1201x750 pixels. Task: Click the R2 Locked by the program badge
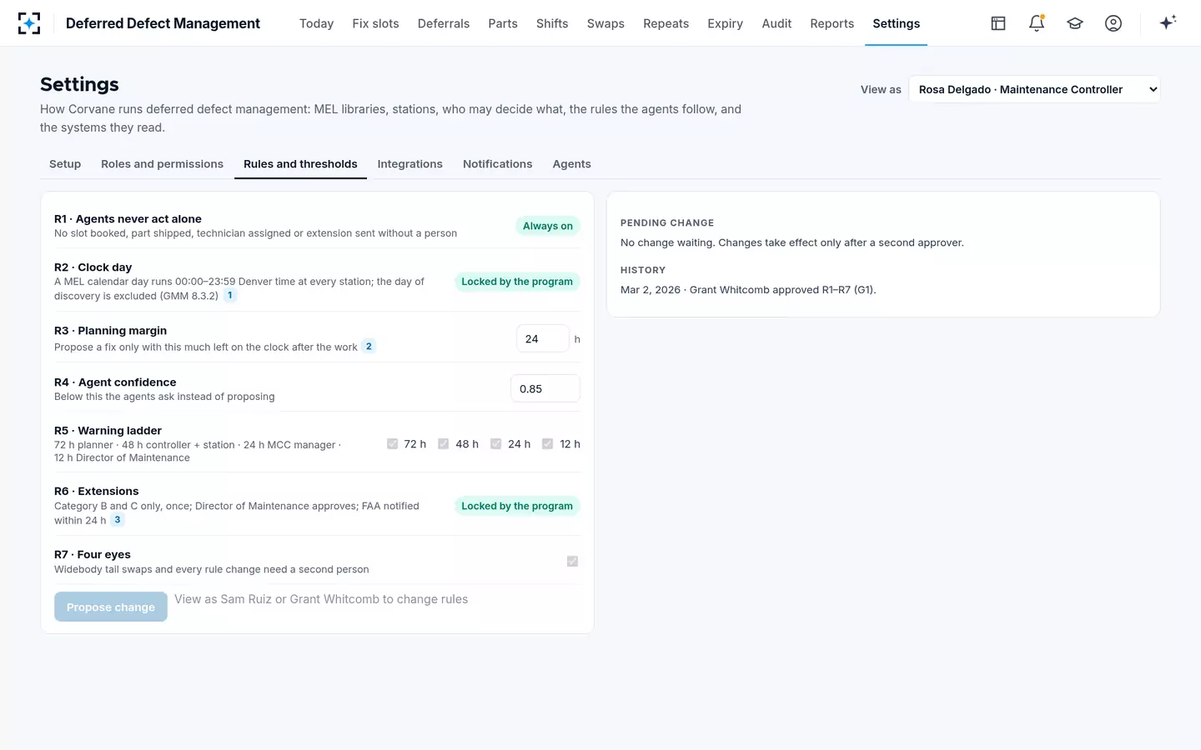click(517, 282)
